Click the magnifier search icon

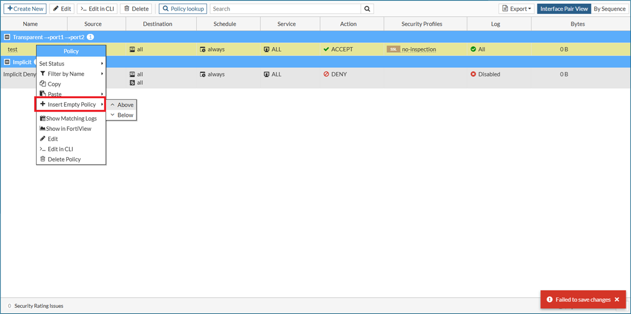point(367,9)
